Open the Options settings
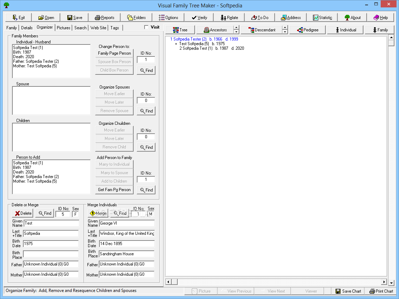 pos(168,18)
